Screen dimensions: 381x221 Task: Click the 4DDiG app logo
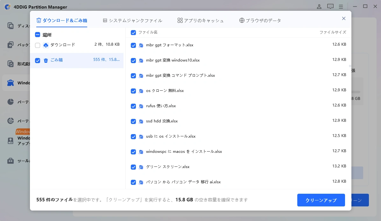8,7
